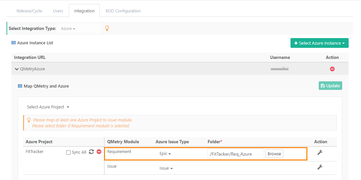Click the QMetry Module column header
361x180 pixels.
pyautogui.click(x=123, y=142)
